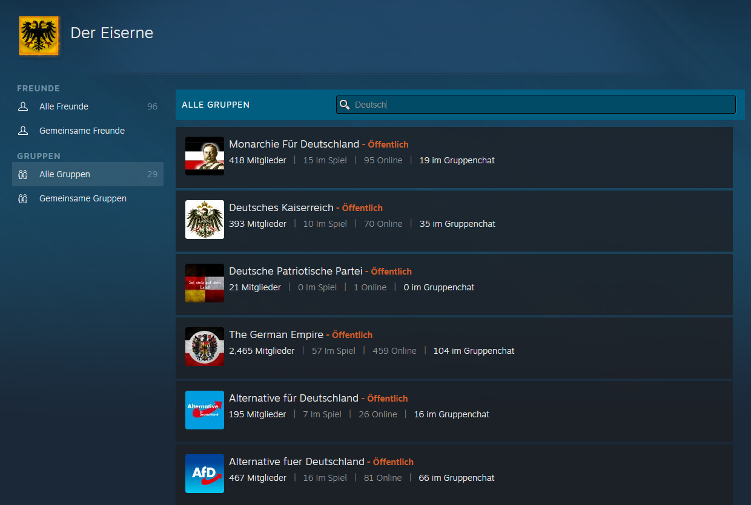This screenshot has height=505, width=751.
Task: Click the Gemeinsame Gruppen people icon
Action: tap(23, 198)
